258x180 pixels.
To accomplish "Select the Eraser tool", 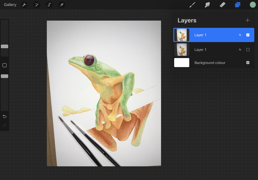I will [x=222, y=5].
